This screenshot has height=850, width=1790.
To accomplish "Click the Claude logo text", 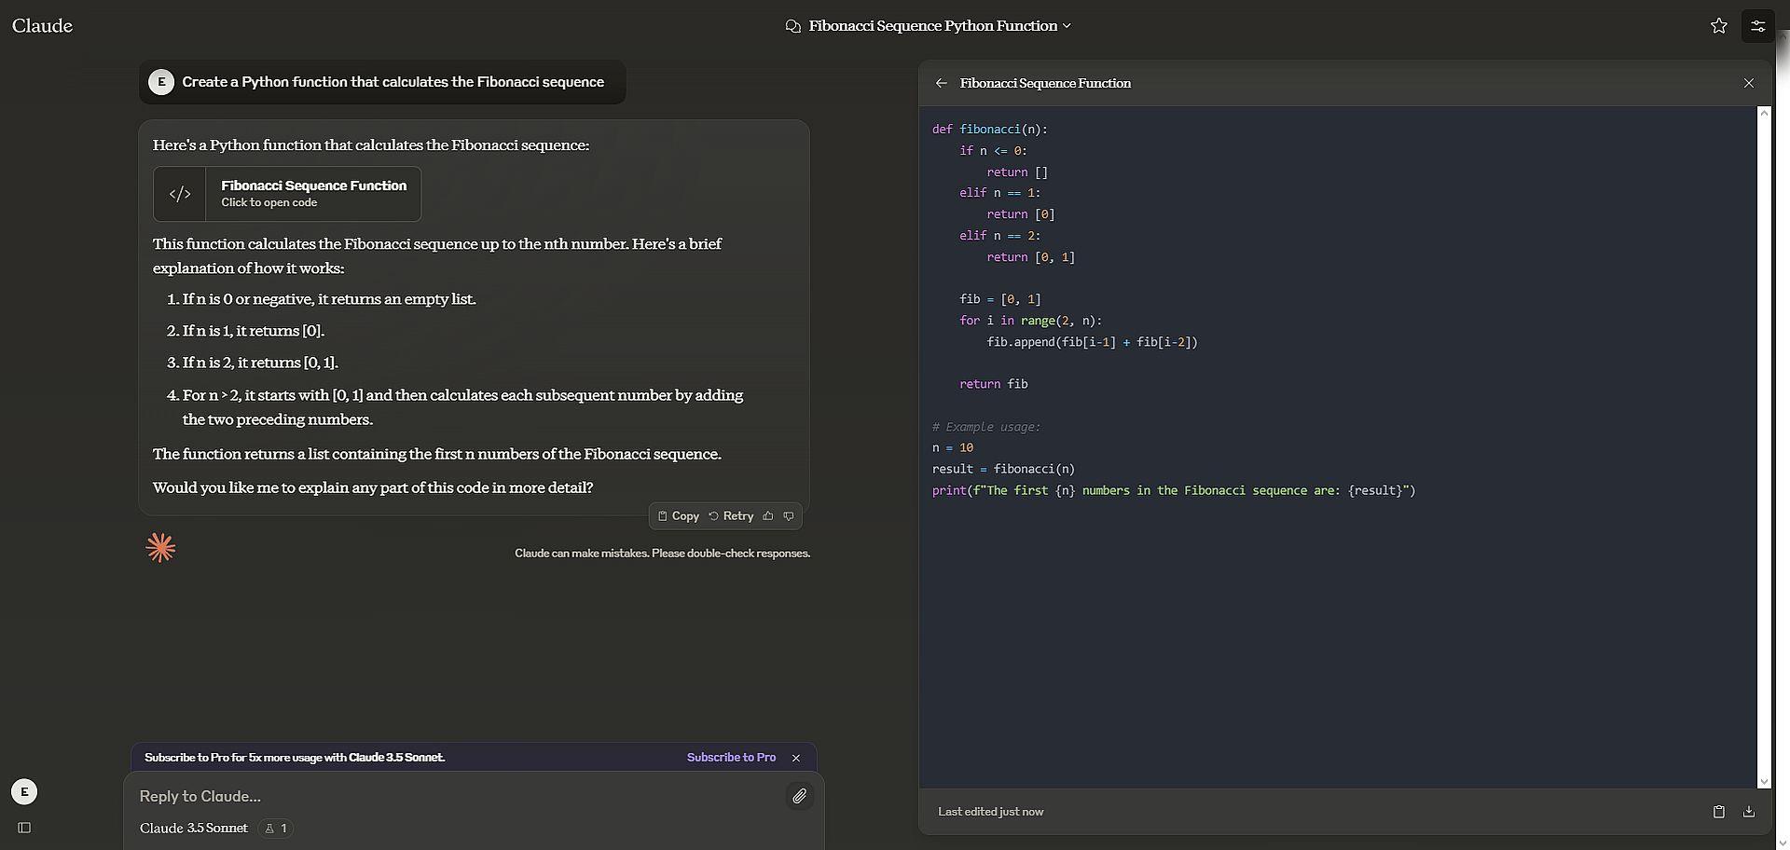I will click(x=42, y=26).
